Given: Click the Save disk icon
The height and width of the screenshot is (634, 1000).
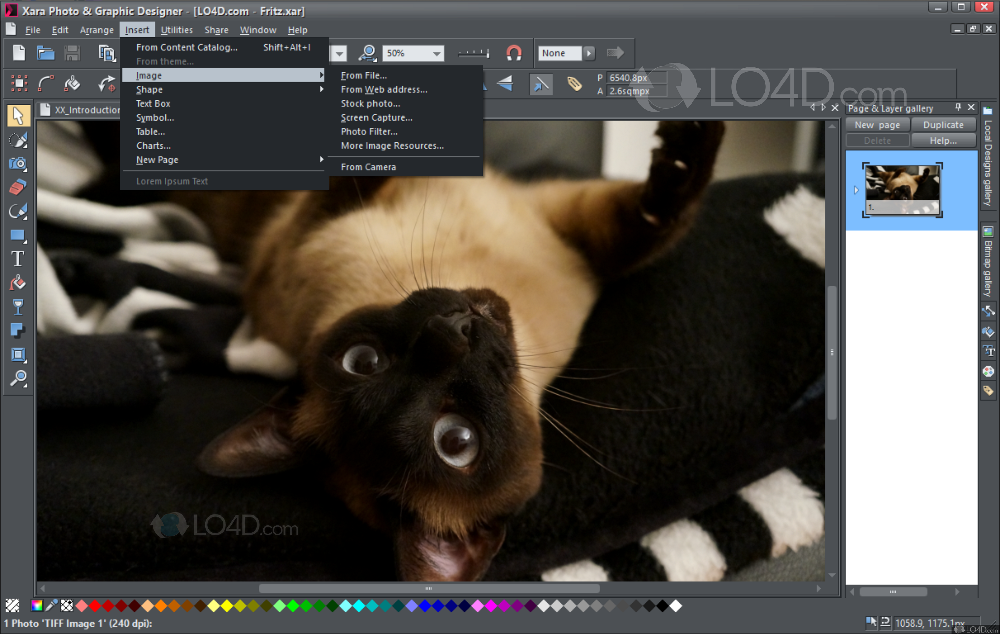Looking at the screenshot, I should click(x=72, y=53).
